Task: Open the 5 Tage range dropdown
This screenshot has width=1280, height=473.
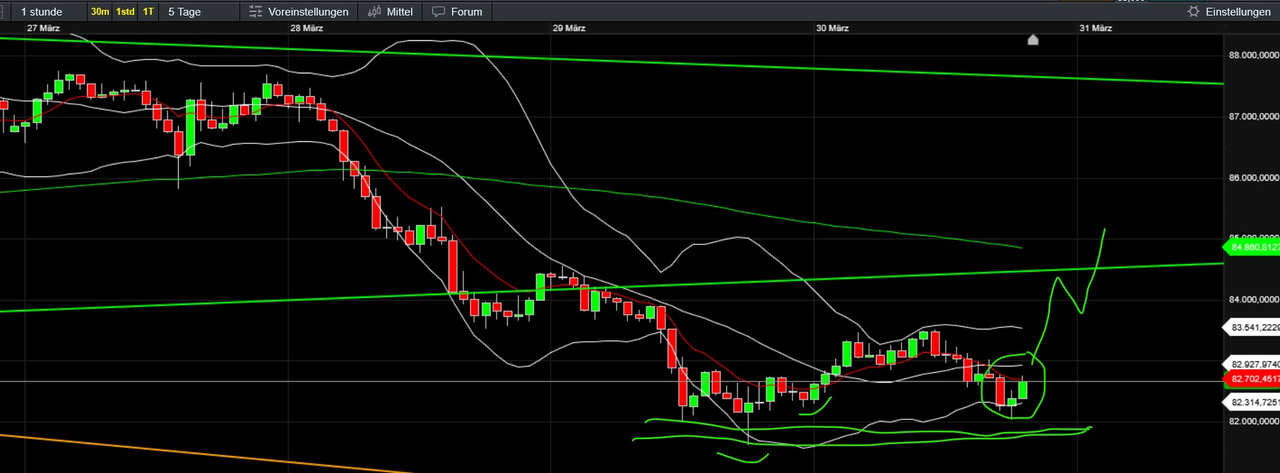Action: tap(200, 12)
